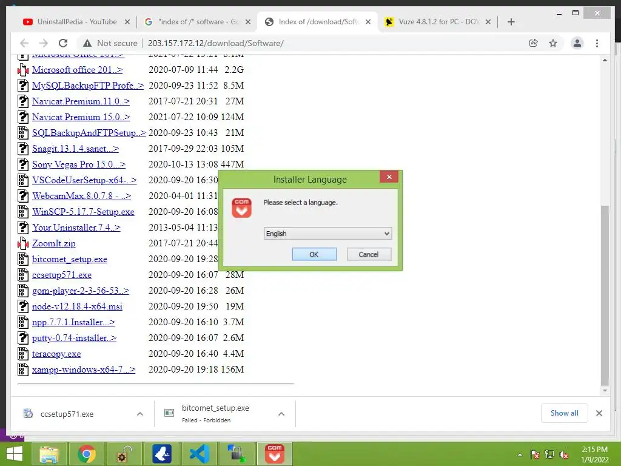Click OK in Installer Language dialog
This screenshot has width=621, height=466.
(314, 254)
